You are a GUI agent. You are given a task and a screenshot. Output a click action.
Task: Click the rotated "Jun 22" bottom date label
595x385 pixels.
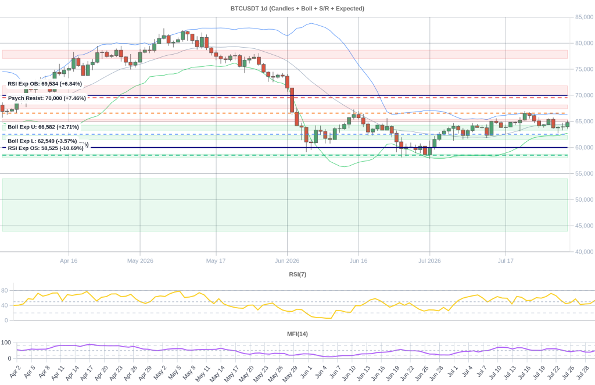click(407, 373)
